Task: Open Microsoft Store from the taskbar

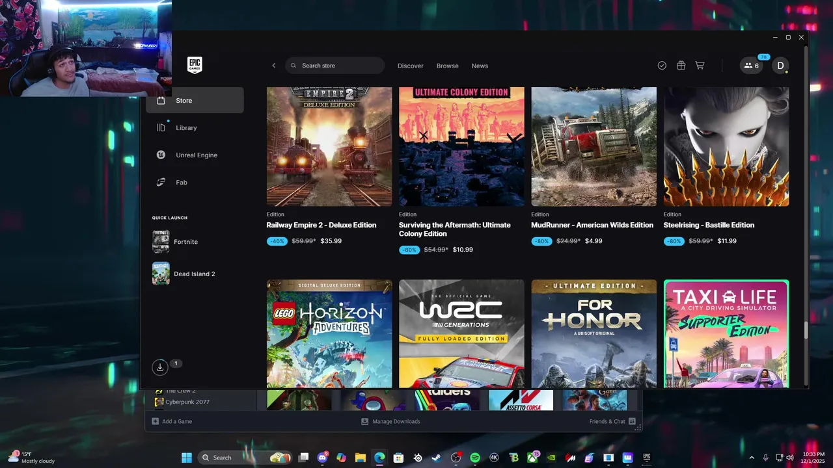Action: click(398, 458)
